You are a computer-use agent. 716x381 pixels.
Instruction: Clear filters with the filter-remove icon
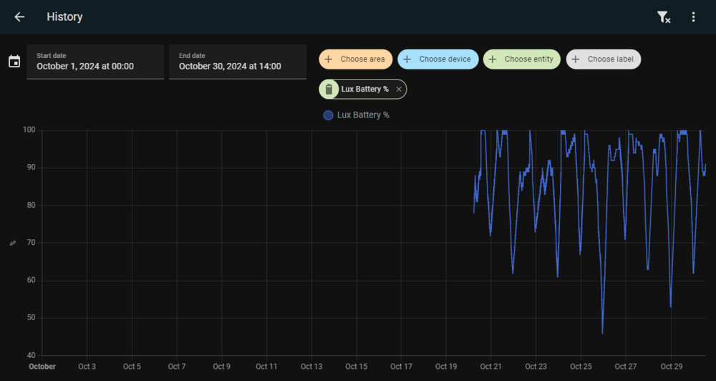coord(664,17)
